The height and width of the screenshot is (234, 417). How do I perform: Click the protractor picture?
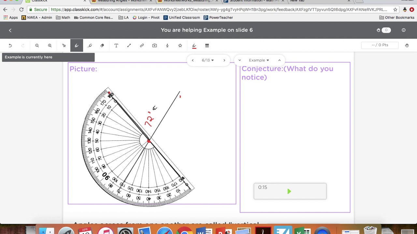pos(138,147)
